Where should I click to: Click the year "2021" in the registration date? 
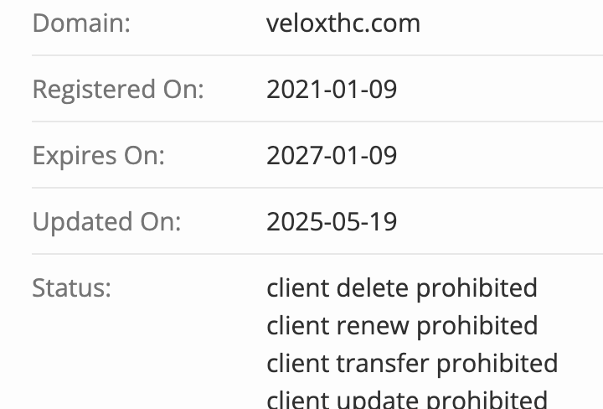click(287, 89)
